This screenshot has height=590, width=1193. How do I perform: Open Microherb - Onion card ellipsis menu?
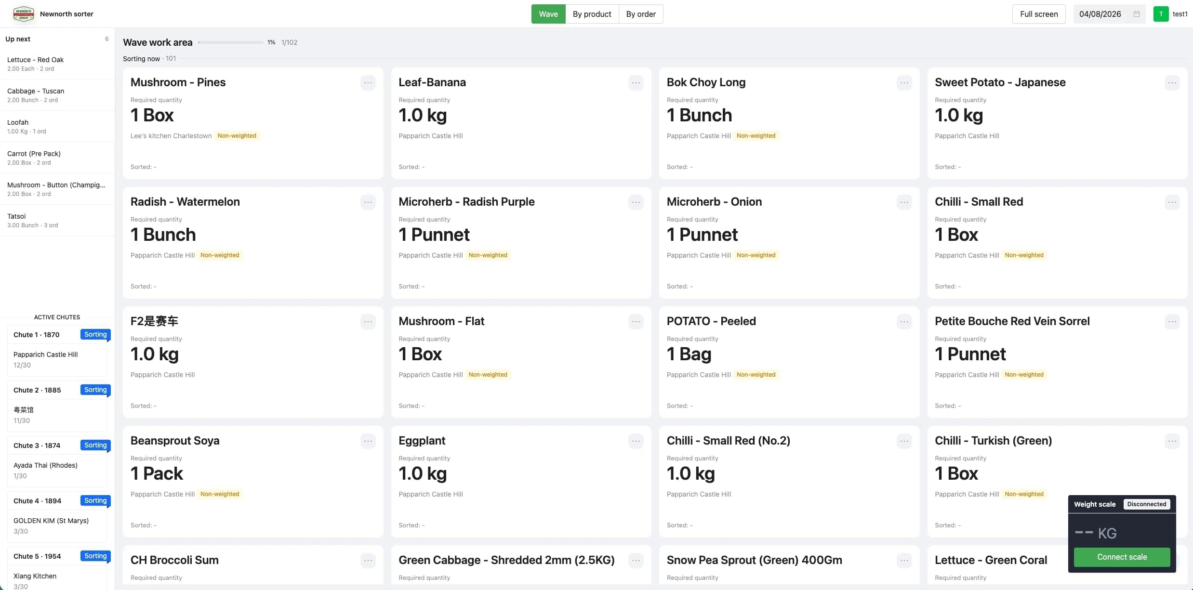[x=904, y=202]
